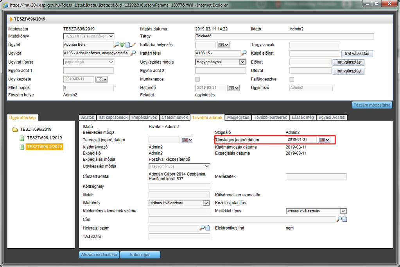Click Irat választás button for Előirat
Viewport: 400px width, 267px height.
pos(348,62)
